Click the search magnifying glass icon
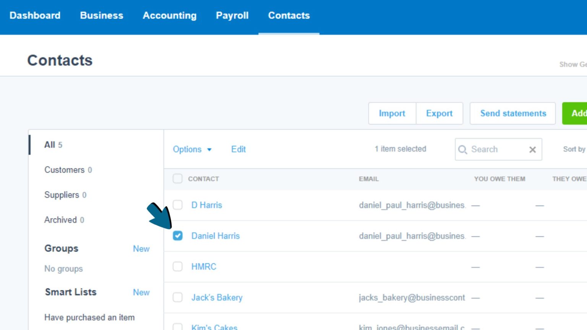 pyautogui.click(x=463, y=149)
